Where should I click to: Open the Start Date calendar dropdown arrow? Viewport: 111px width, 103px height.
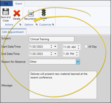point(55,46)
